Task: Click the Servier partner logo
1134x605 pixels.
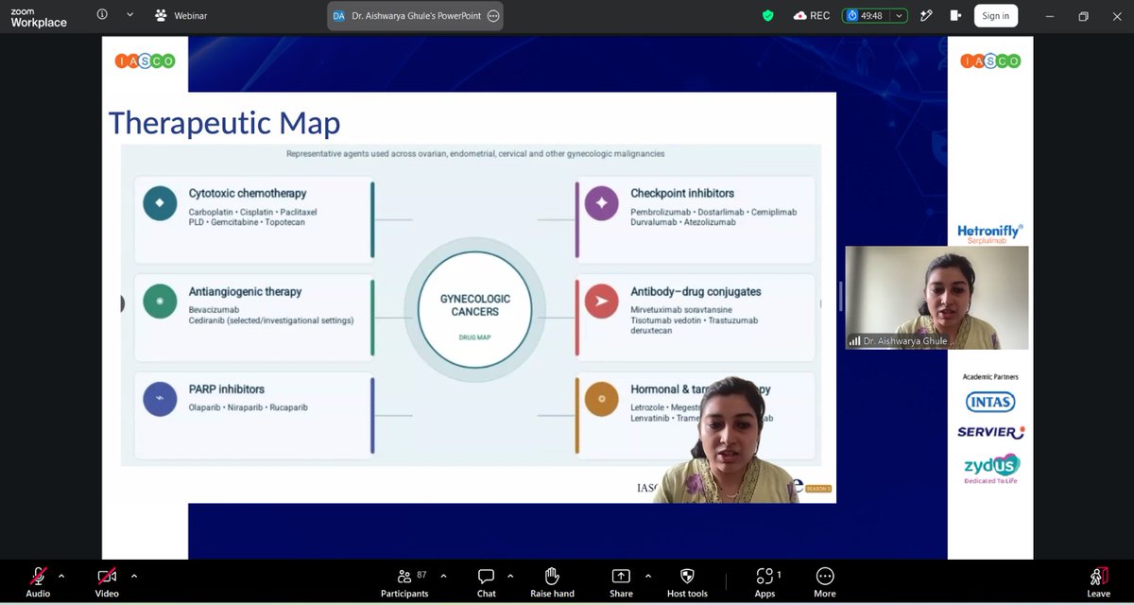Action: tap(990, 432)
